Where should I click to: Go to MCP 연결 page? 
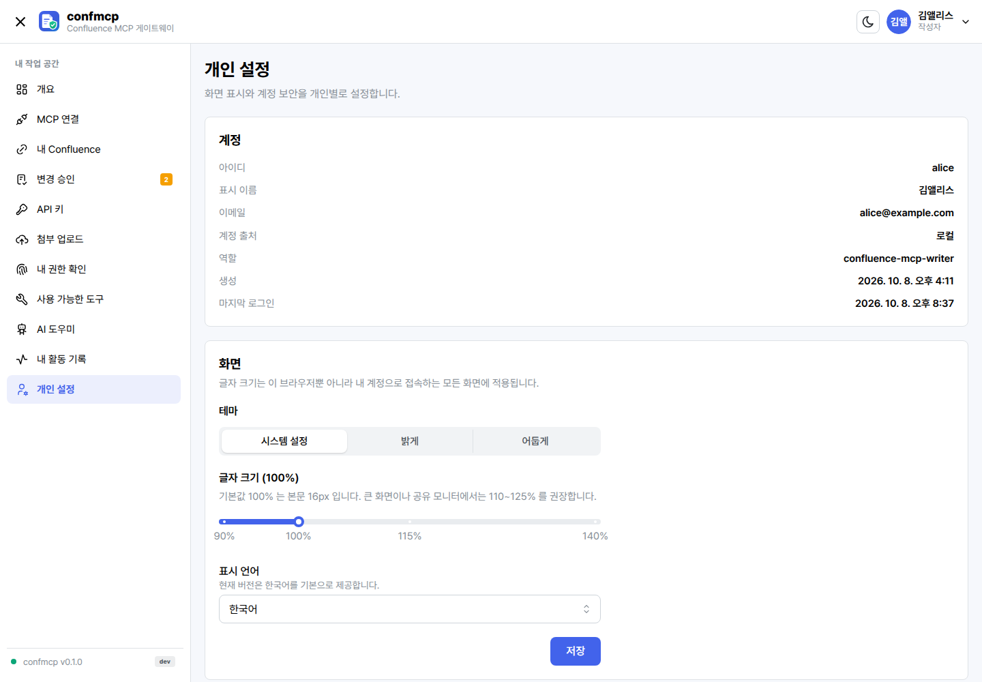pos(93,119)
